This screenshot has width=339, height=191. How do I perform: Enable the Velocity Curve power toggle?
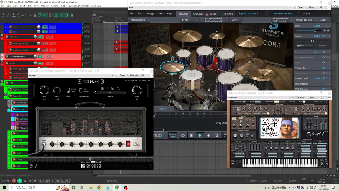coord(323,68)
